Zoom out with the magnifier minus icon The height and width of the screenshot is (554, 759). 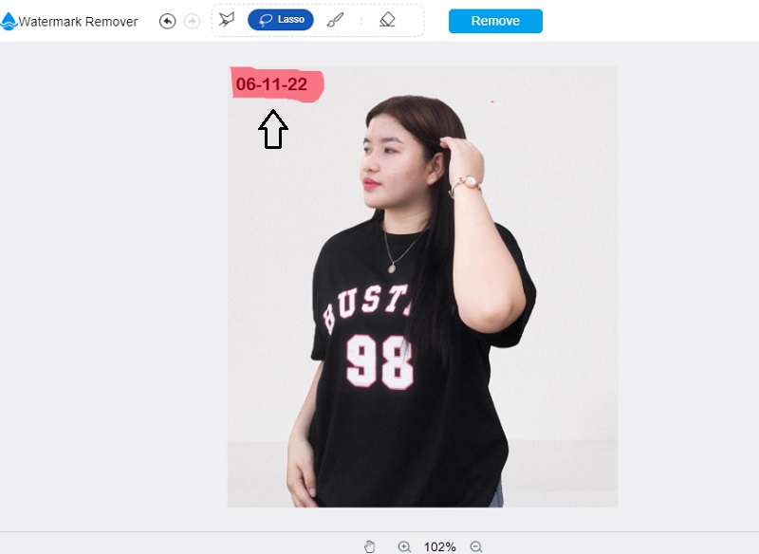(x=476, y=546)
